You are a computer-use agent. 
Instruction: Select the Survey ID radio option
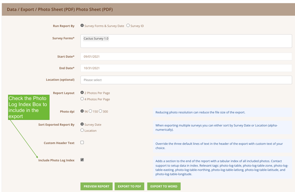(128, 25)
